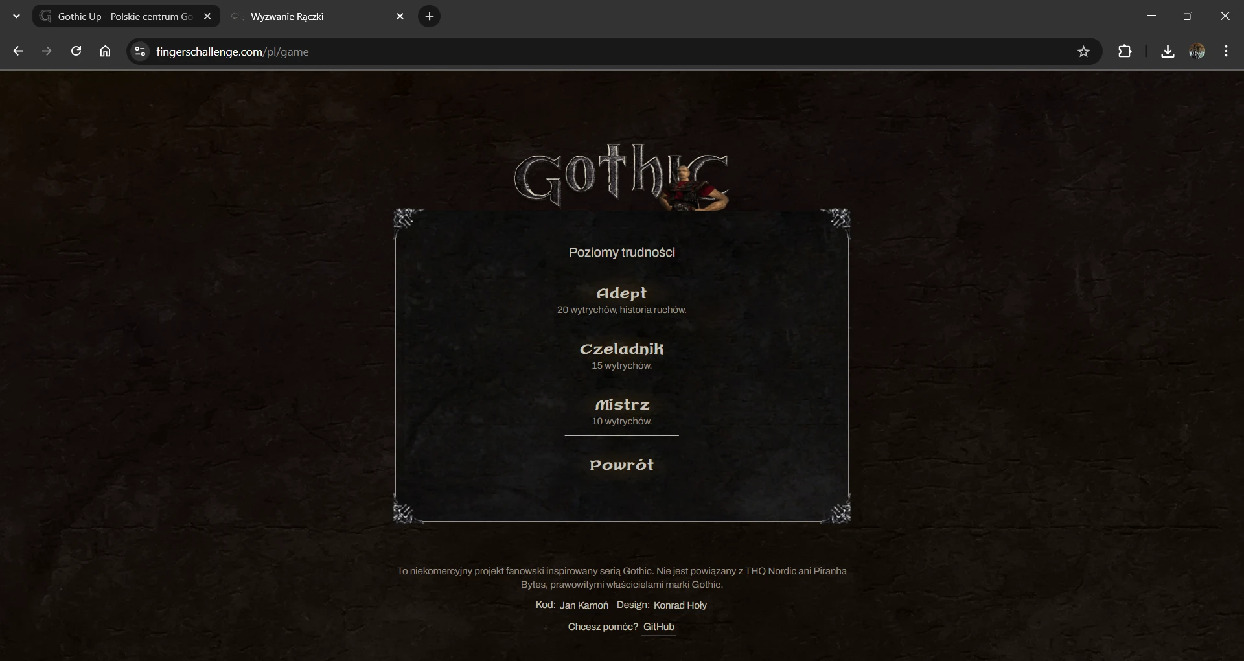Open the Downloads icon

[x=1168, y=51]
